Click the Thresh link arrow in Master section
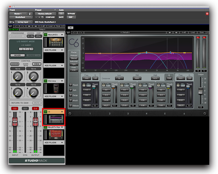Image resolution: width=218 pixels, height=174 pixels. point(71,85)
